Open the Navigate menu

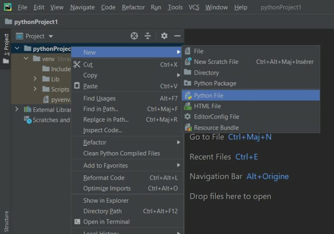point(83,7)
